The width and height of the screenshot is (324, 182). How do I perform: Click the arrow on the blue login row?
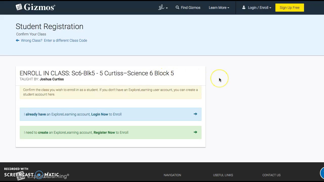[x=195, y=114]
